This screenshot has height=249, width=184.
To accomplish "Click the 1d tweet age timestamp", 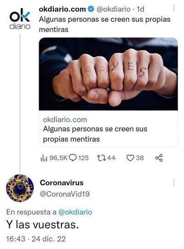I will [140, 9].
